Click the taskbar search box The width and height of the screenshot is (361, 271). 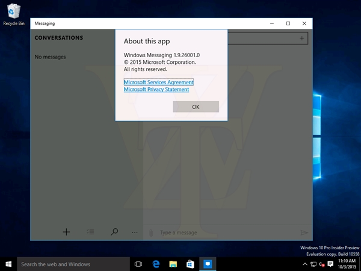(72, 264)
